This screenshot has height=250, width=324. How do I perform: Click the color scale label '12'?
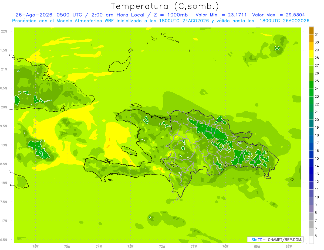click(x=317, y=182)
